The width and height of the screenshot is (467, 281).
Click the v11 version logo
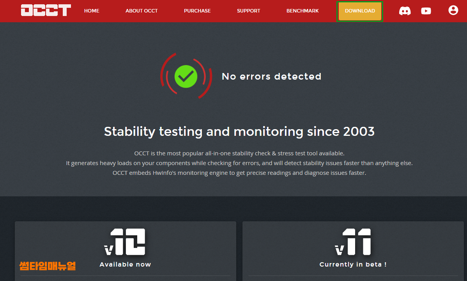pos(353,242)
